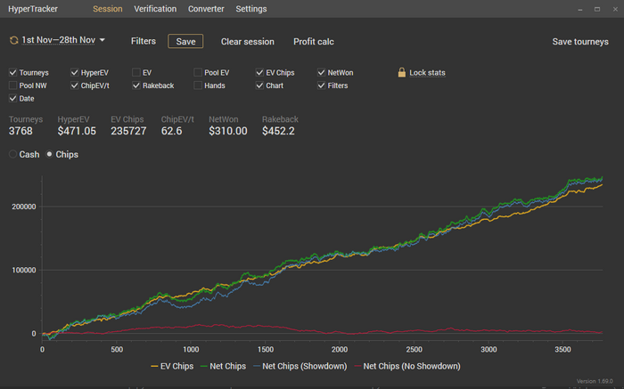The height and width of the screenshot is (389, 624).
Task: Click the padlock icon for Lock stats
Action: tap(401, 72)
